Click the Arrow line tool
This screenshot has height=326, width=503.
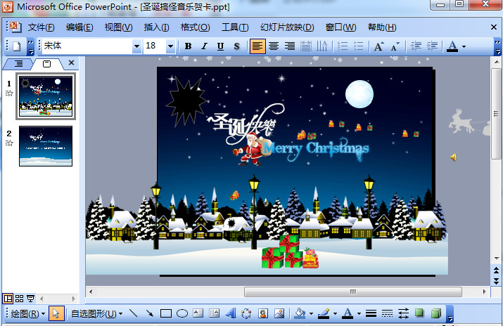point(150,313)
